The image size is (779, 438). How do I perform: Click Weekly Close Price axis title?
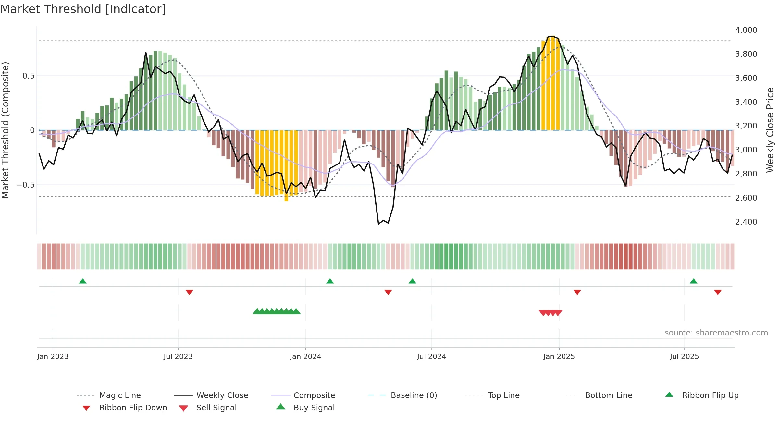(770, 130)
